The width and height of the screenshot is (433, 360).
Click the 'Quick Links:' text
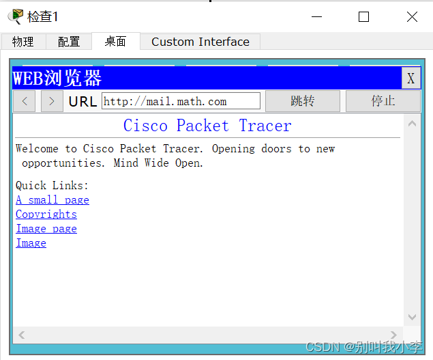[52, 185]
